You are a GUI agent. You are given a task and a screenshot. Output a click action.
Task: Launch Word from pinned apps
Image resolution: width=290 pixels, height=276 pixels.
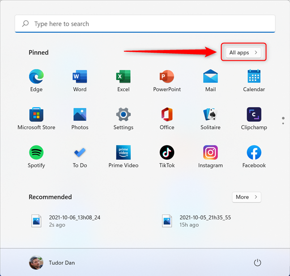(x=80, y=81)
